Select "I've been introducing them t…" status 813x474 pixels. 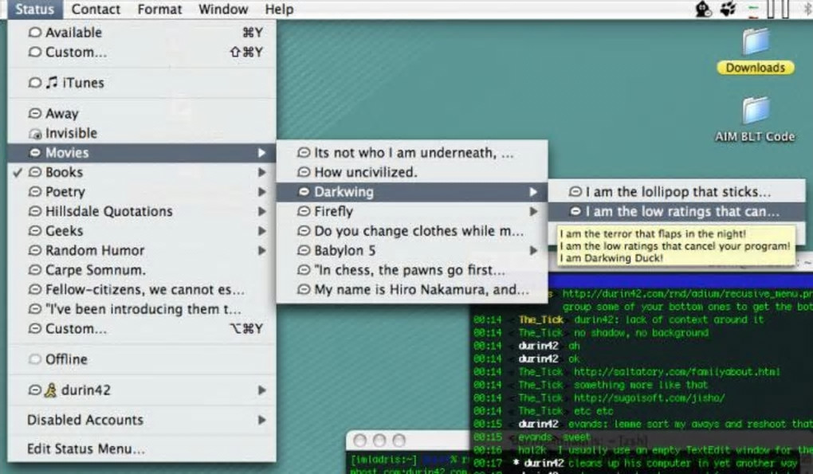click(x=142, y=309)
